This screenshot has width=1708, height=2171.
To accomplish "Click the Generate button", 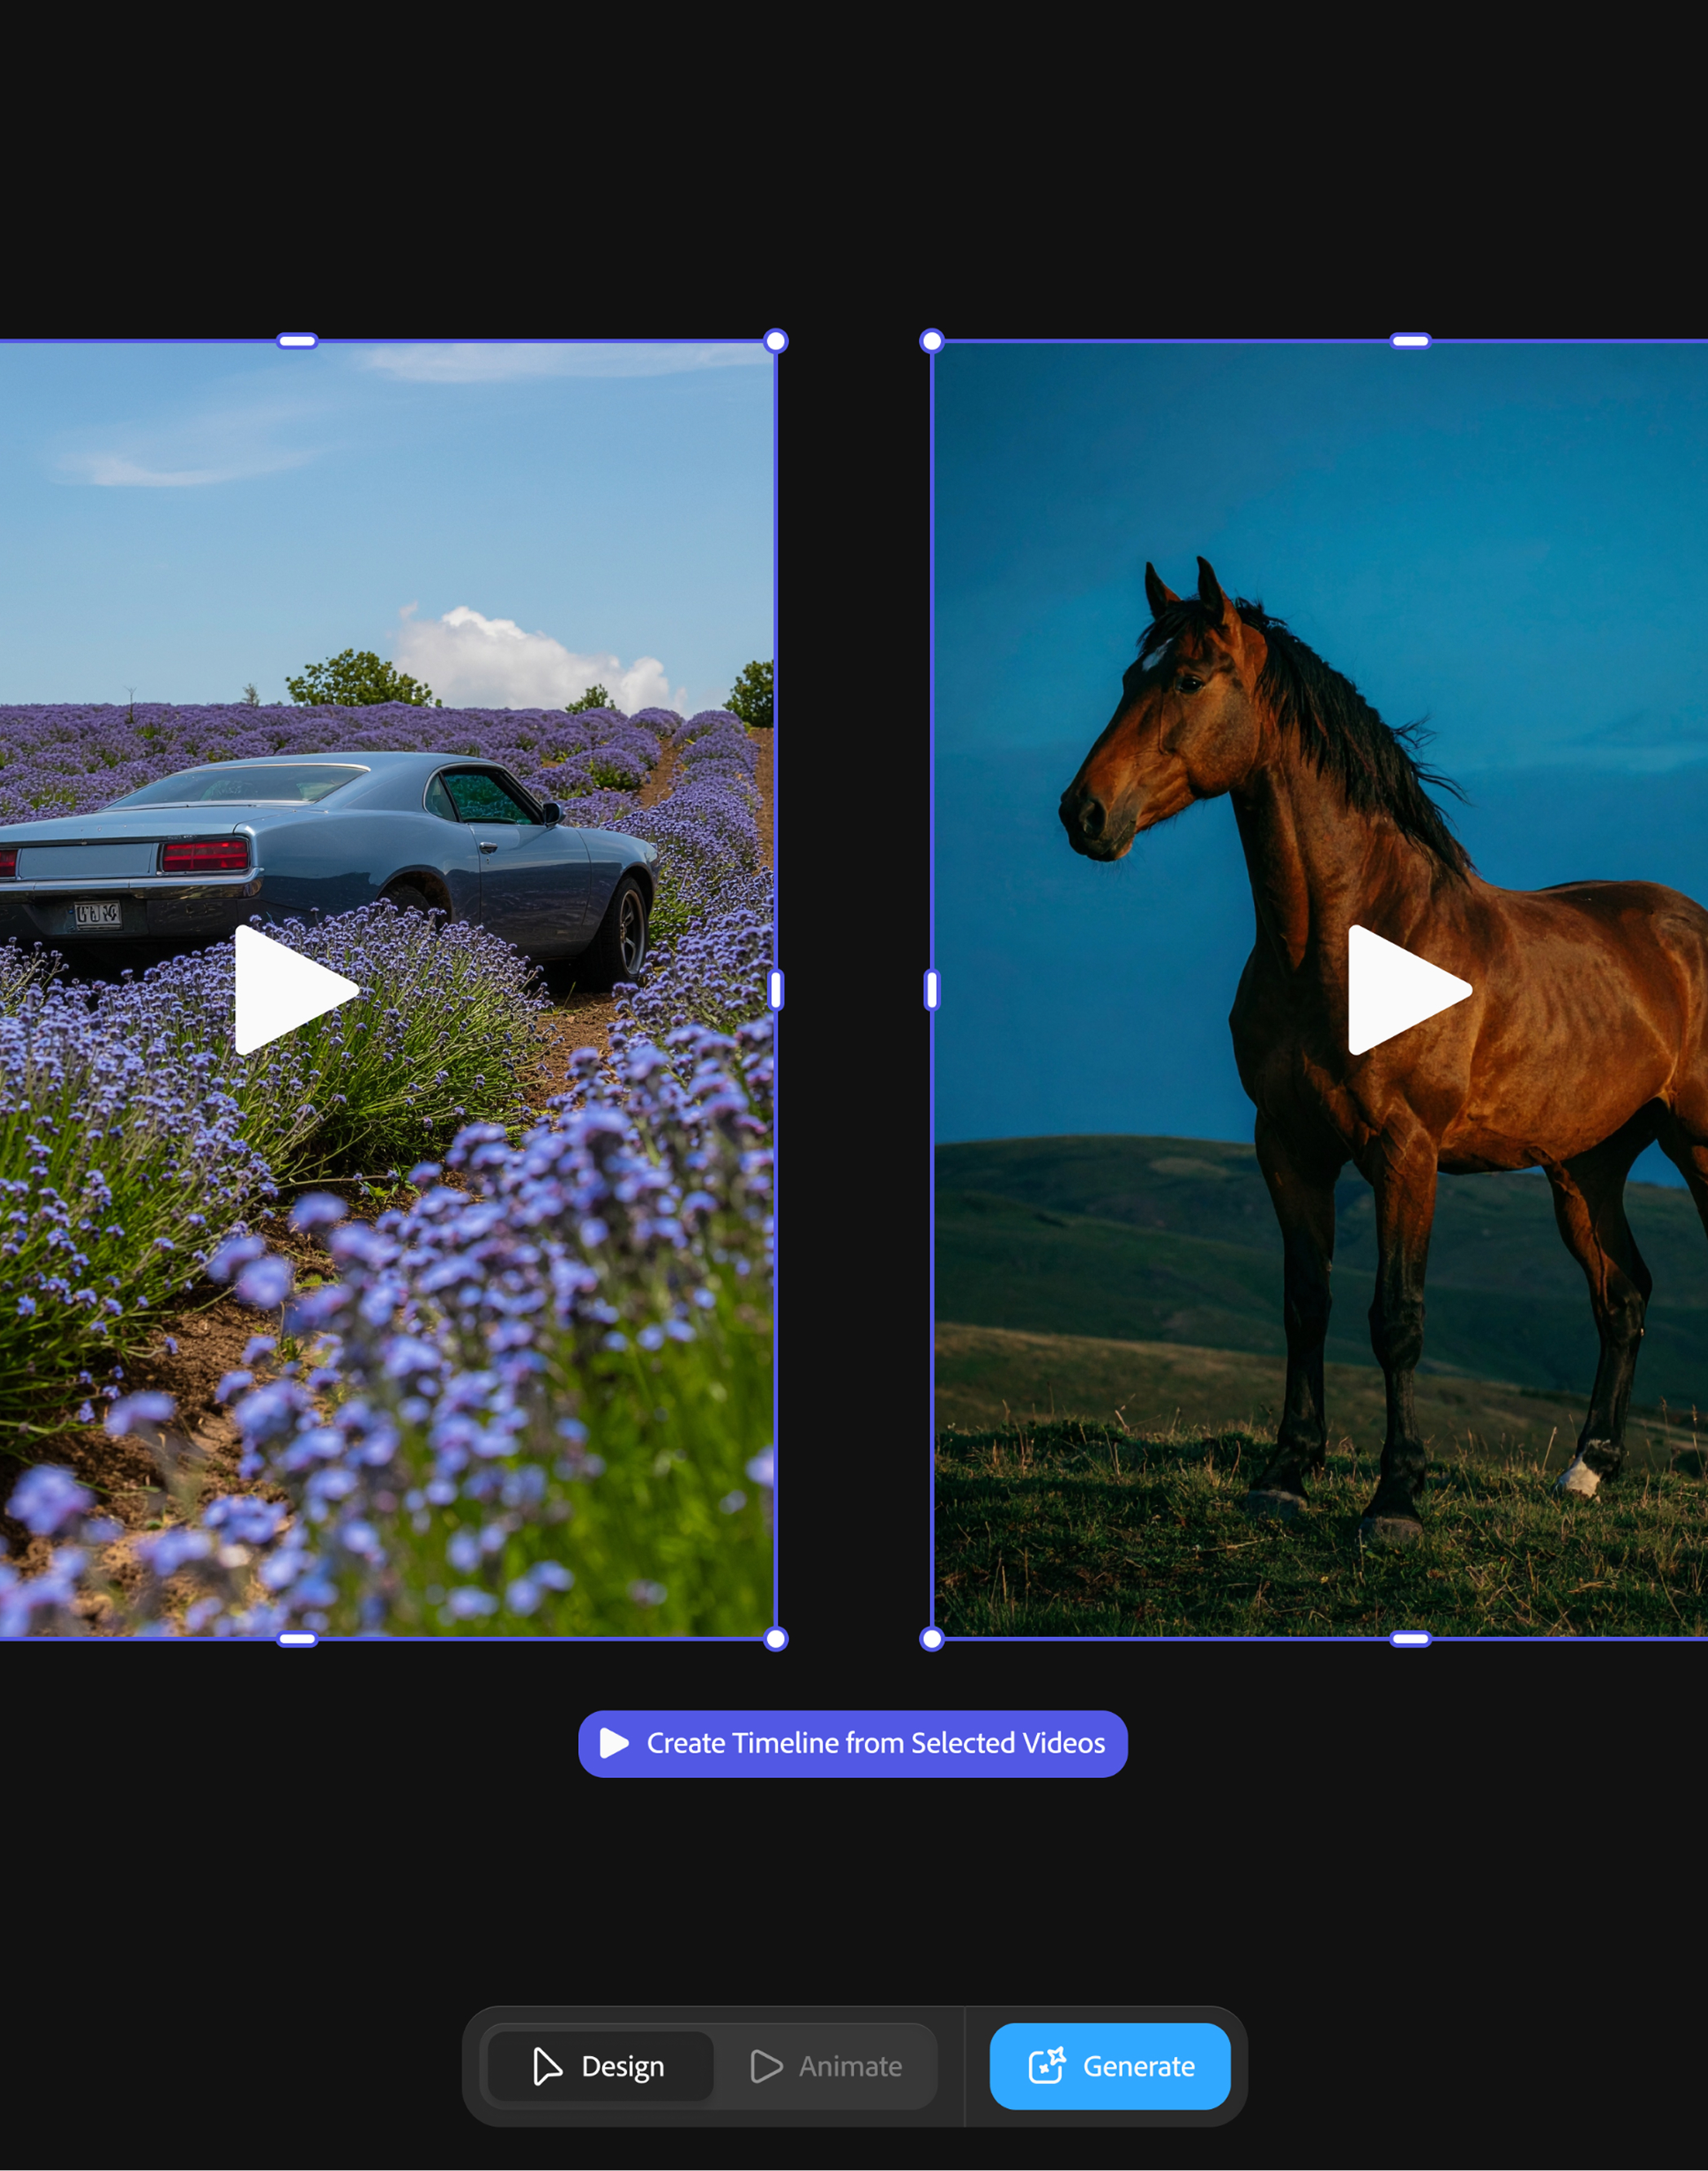I will (x=1109, y=2066).
